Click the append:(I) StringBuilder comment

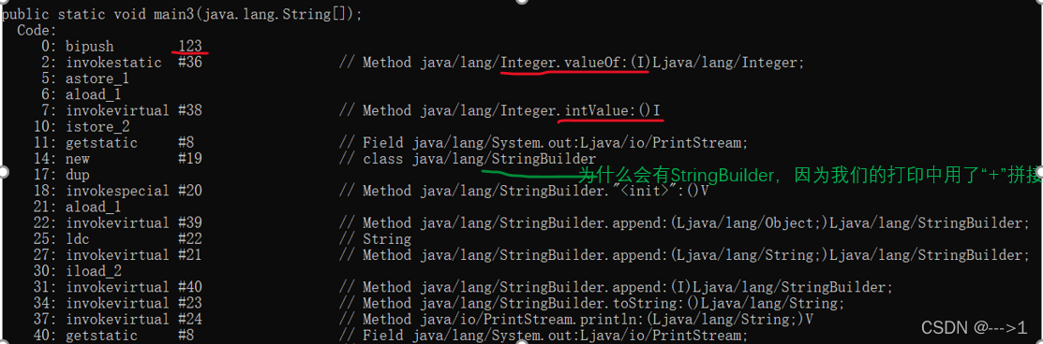pyautogui.click(x=616, y=288)
